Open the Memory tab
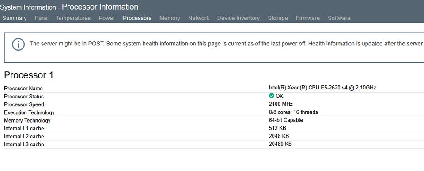 (170, 18)
